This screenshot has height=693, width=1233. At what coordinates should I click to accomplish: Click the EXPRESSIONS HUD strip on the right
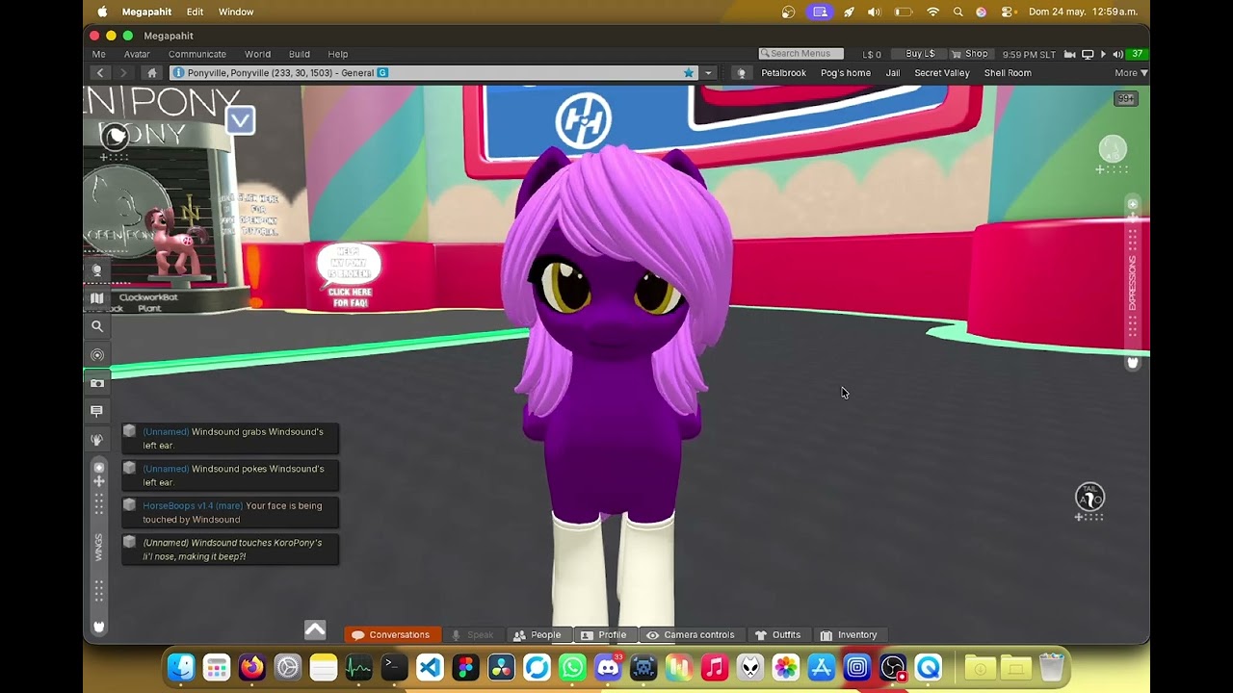coord(1133,283)
